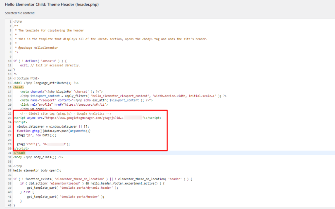This screenshot has width=335, height=209.
Task: Click the closing '</script>' tag on line 30
Action: (x=21, y=148)
